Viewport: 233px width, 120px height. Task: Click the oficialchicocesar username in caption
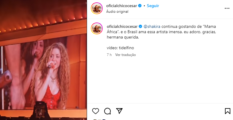(122, 27)
